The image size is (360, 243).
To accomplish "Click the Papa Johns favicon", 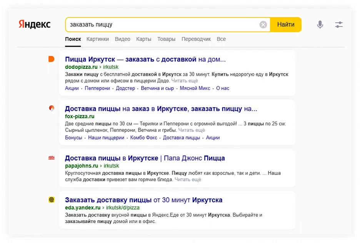I will pos(52,158).
